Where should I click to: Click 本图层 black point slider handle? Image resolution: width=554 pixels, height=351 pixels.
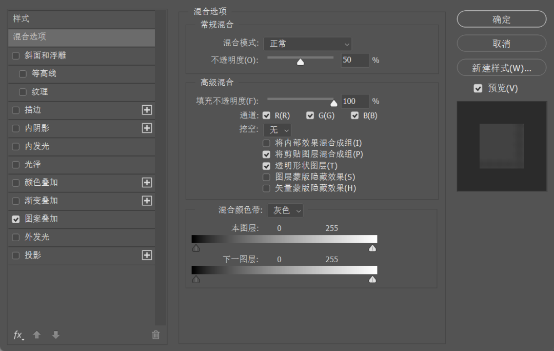click(196, 248)
